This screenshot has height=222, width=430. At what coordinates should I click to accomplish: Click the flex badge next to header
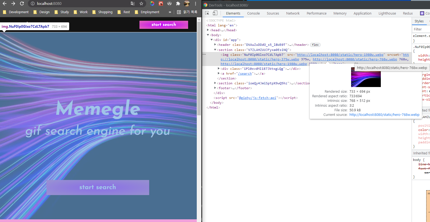[315, 45]
